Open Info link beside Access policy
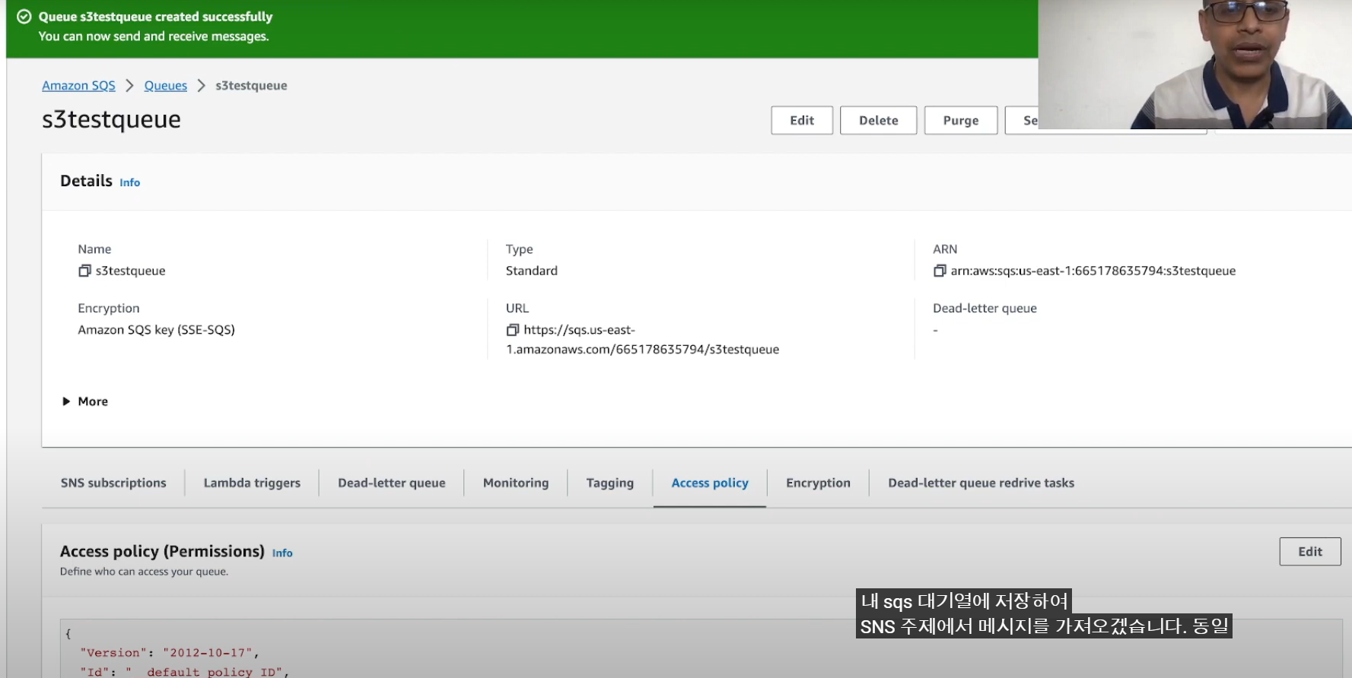 point(282,553)
